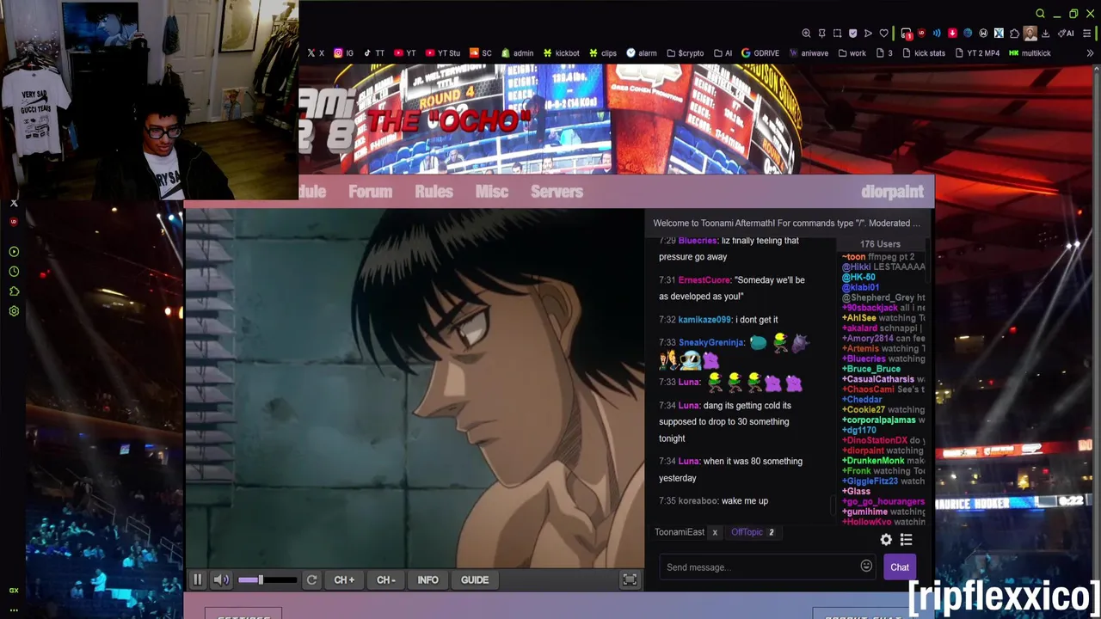This screenshot has width=1101, height=619.
Task: Open the TT TikTok bookmark
Action: coord(374,53)
